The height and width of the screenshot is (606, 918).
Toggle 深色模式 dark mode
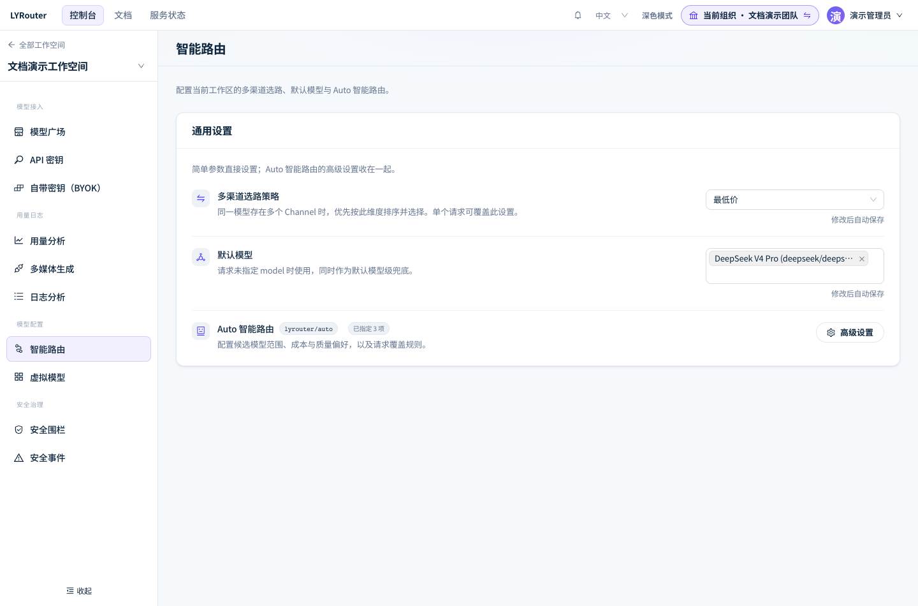click(657, 16)
